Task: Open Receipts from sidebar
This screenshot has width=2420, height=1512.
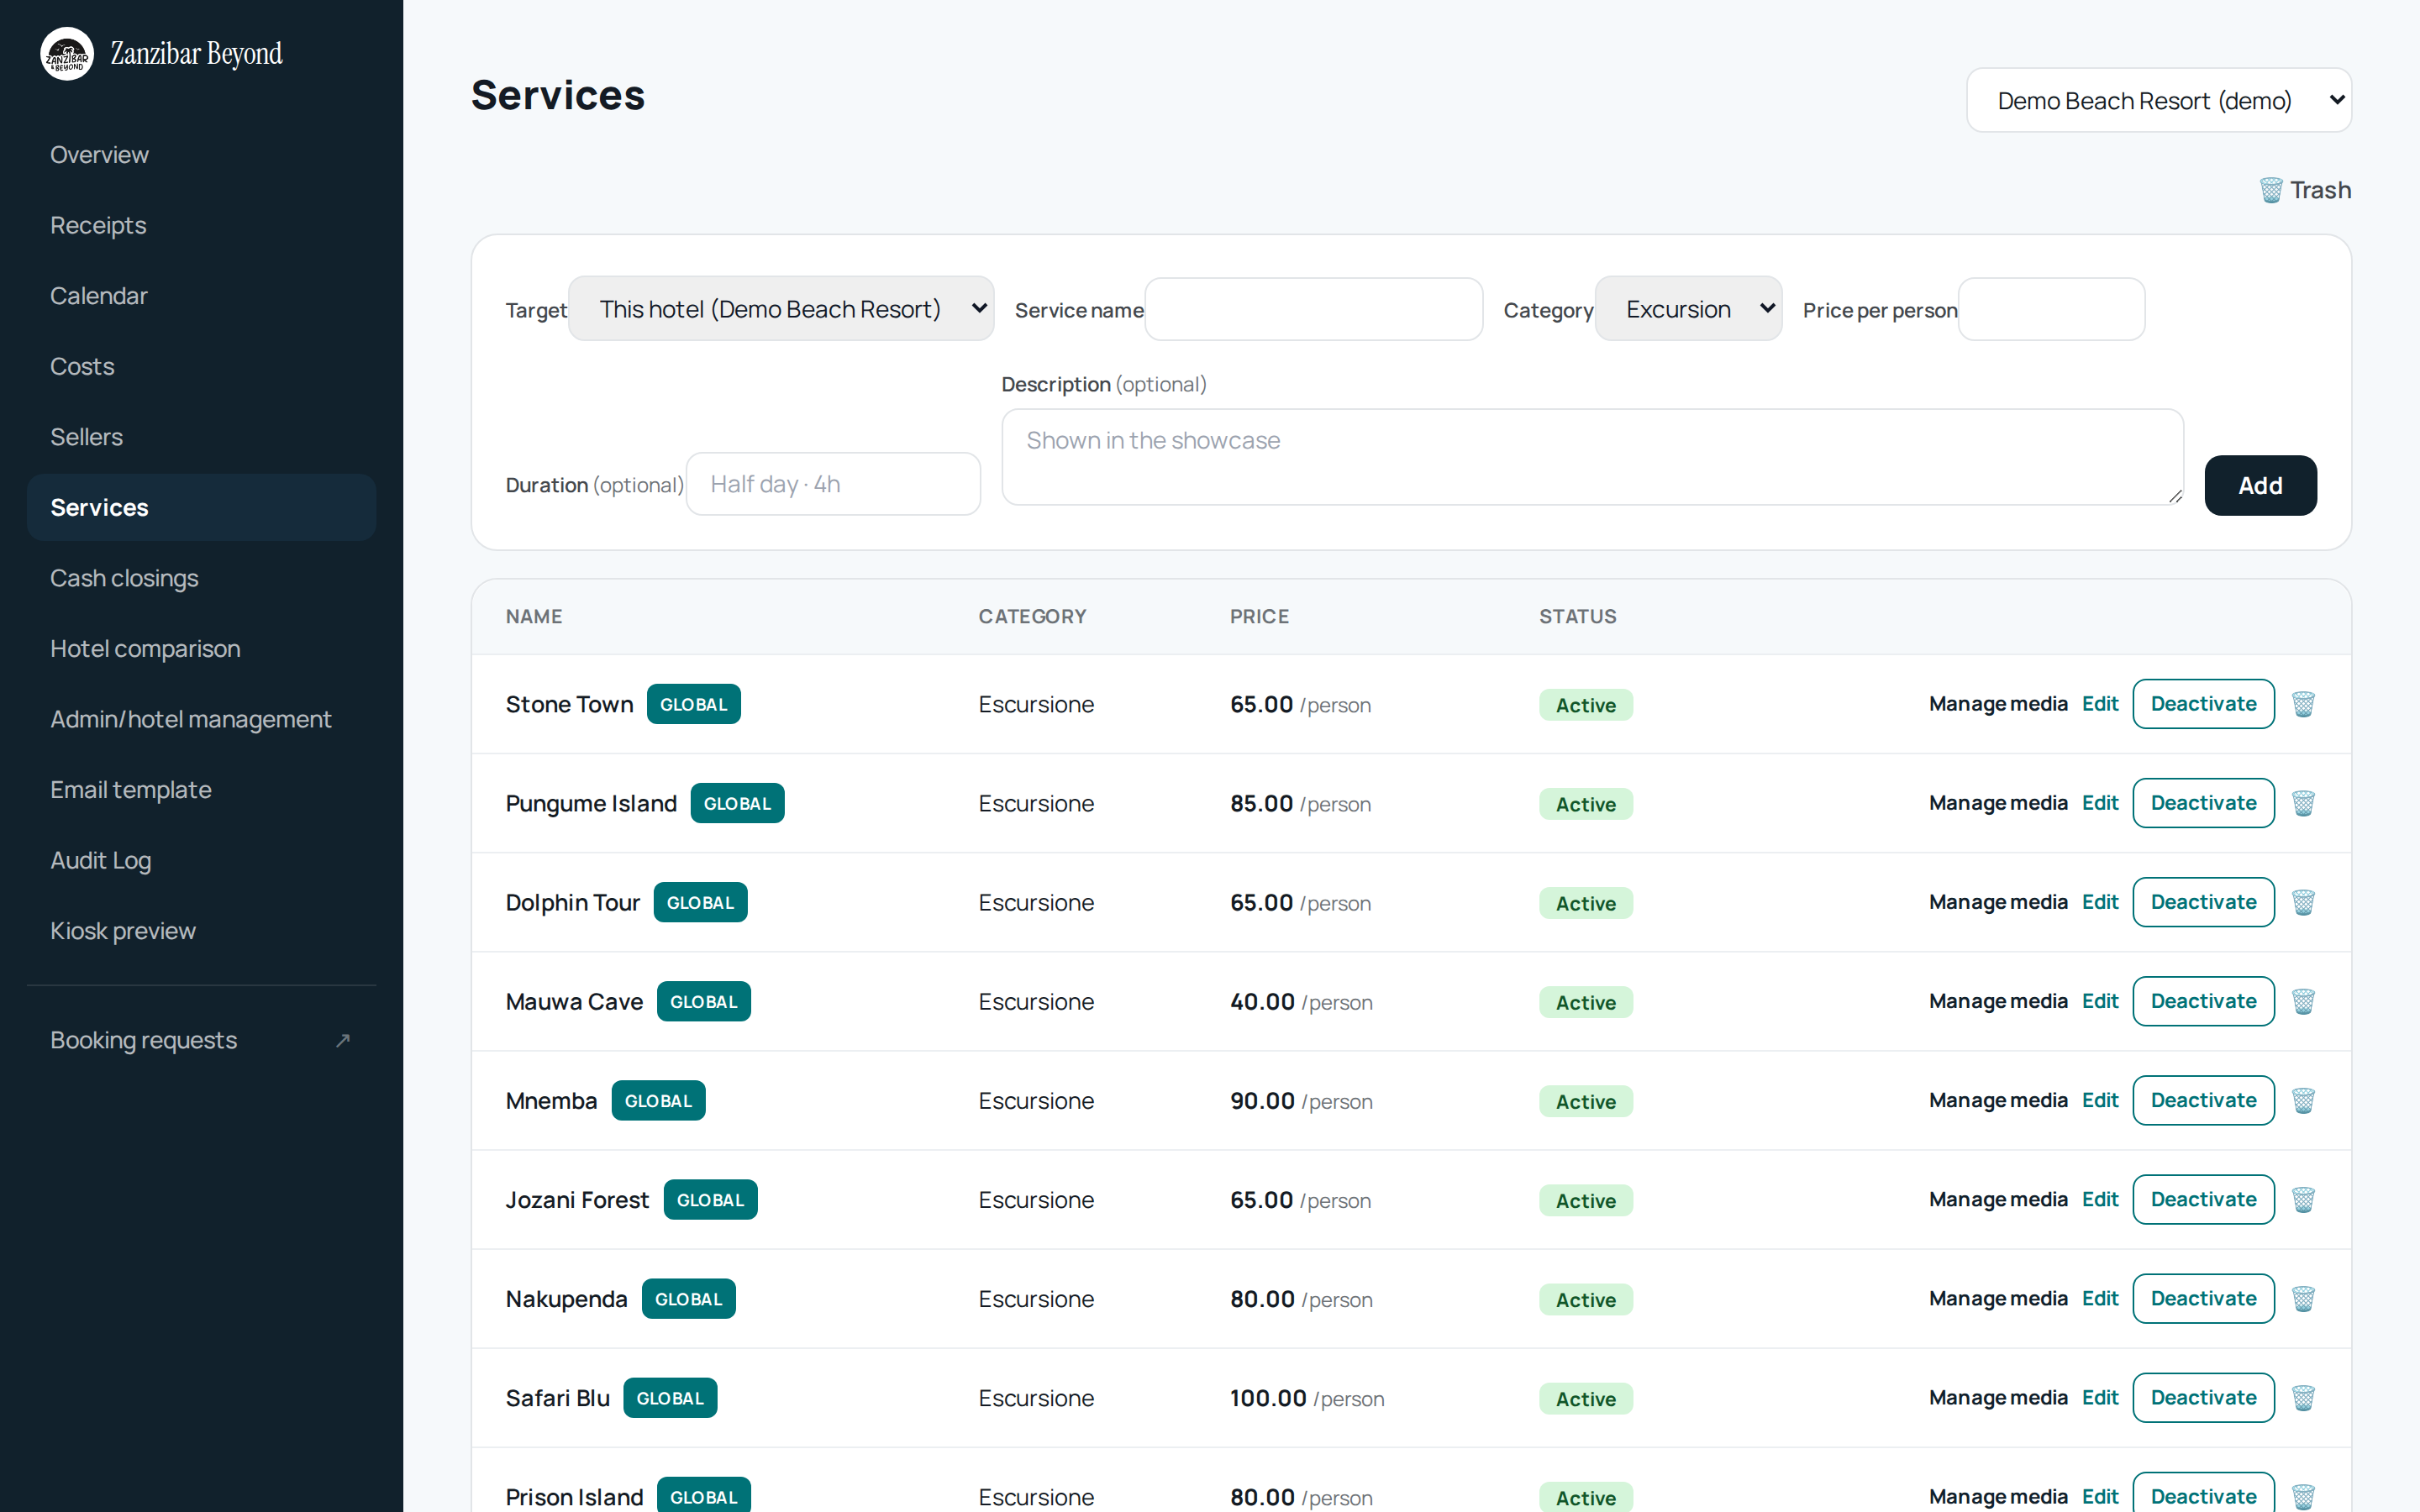Action: (201, 225)
